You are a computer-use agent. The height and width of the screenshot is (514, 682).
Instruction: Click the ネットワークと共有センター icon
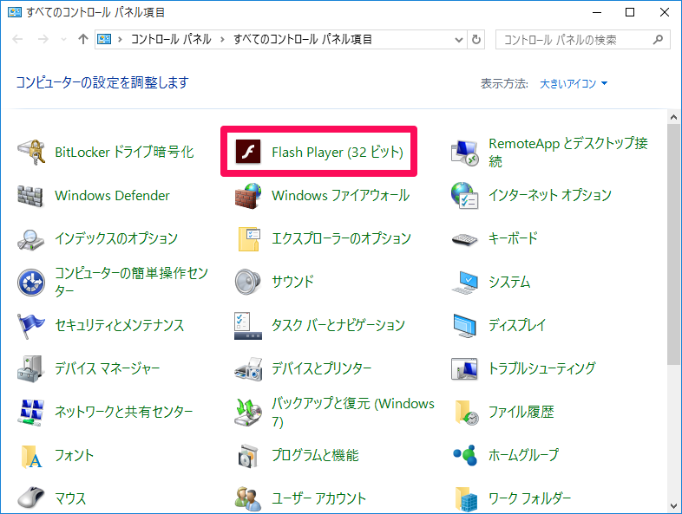coord(31,412)
